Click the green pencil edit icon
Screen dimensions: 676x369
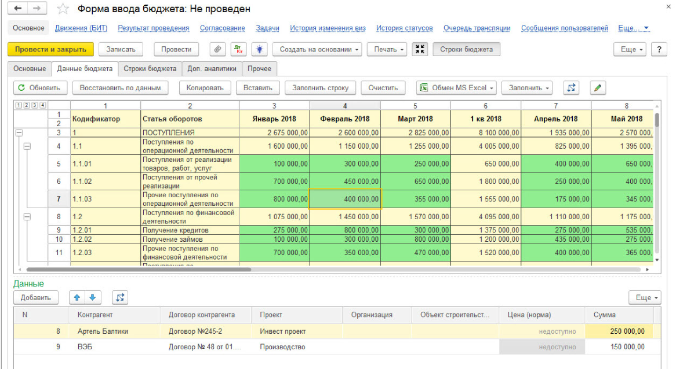598,88
